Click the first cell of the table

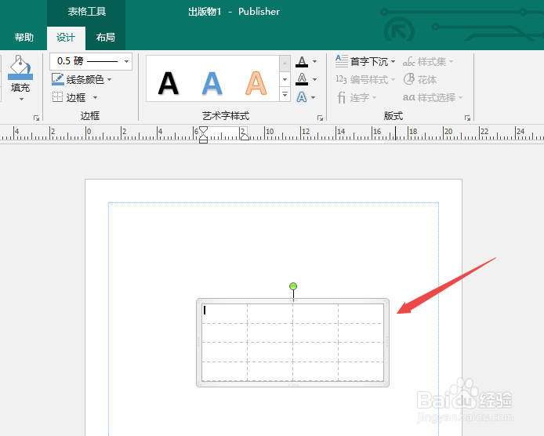pyautogui.click(x=224, y=314)
